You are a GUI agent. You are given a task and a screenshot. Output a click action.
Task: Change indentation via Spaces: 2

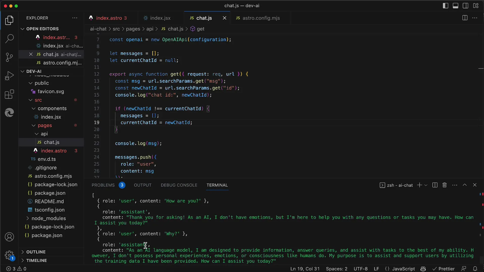coord(336,269)
